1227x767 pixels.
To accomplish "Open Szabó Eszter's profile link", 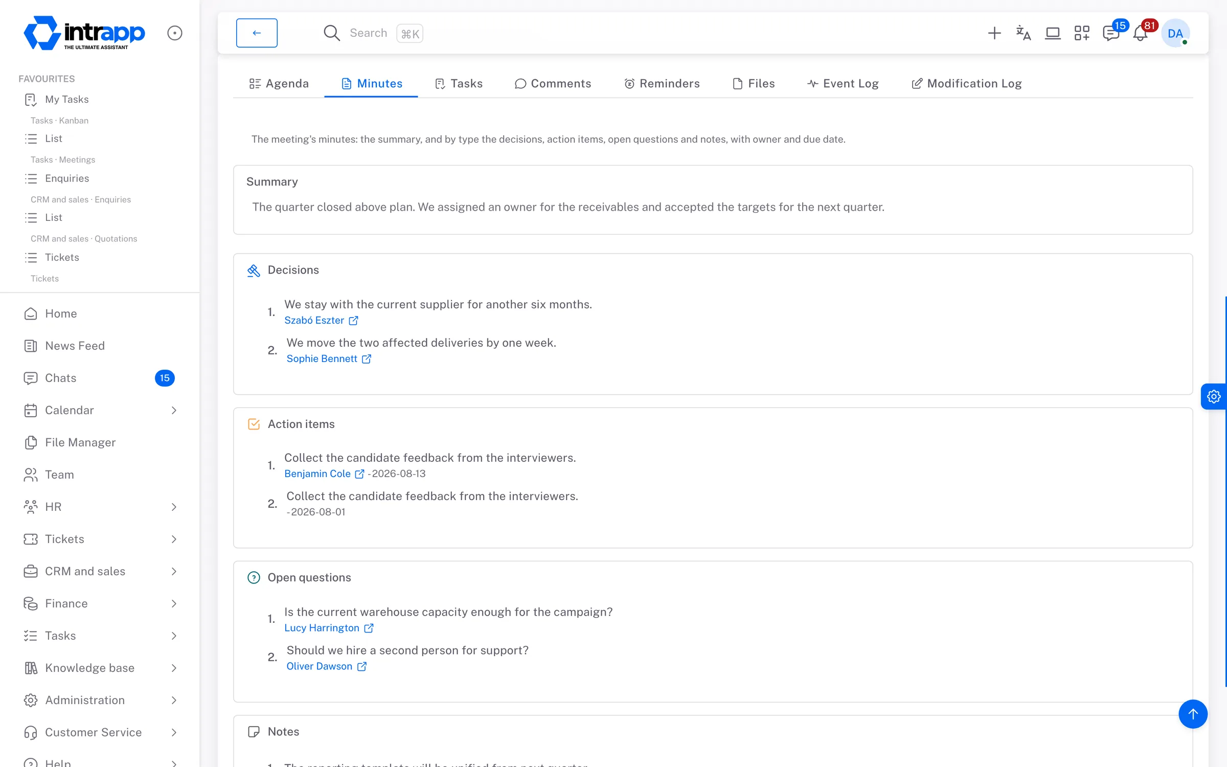I will [x=321, y=320].
